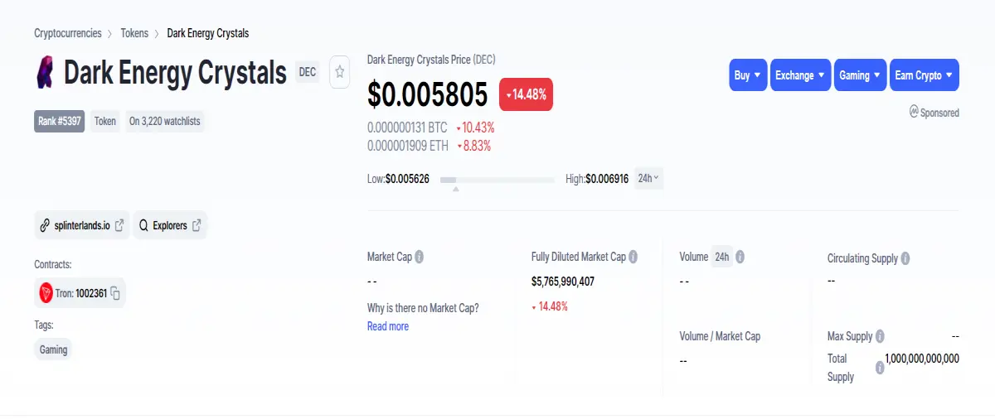The height and width of the screenshot is (419, 995).
Task: Open the Gaming dropdown button
Action: (x=861, y=75)
